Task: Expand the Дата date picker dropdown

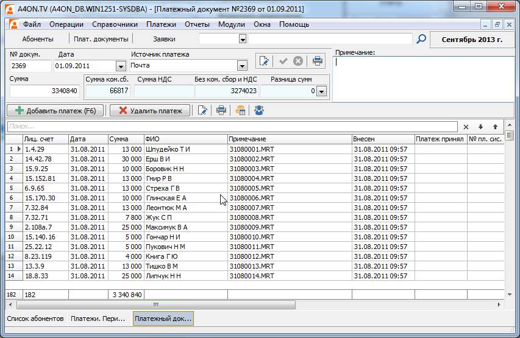Action: click(x=120, y=66)
